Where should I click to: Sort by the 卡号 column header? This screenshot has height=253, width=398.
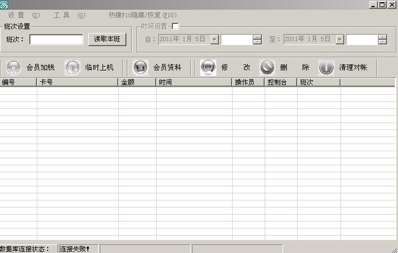coord(78,82)
